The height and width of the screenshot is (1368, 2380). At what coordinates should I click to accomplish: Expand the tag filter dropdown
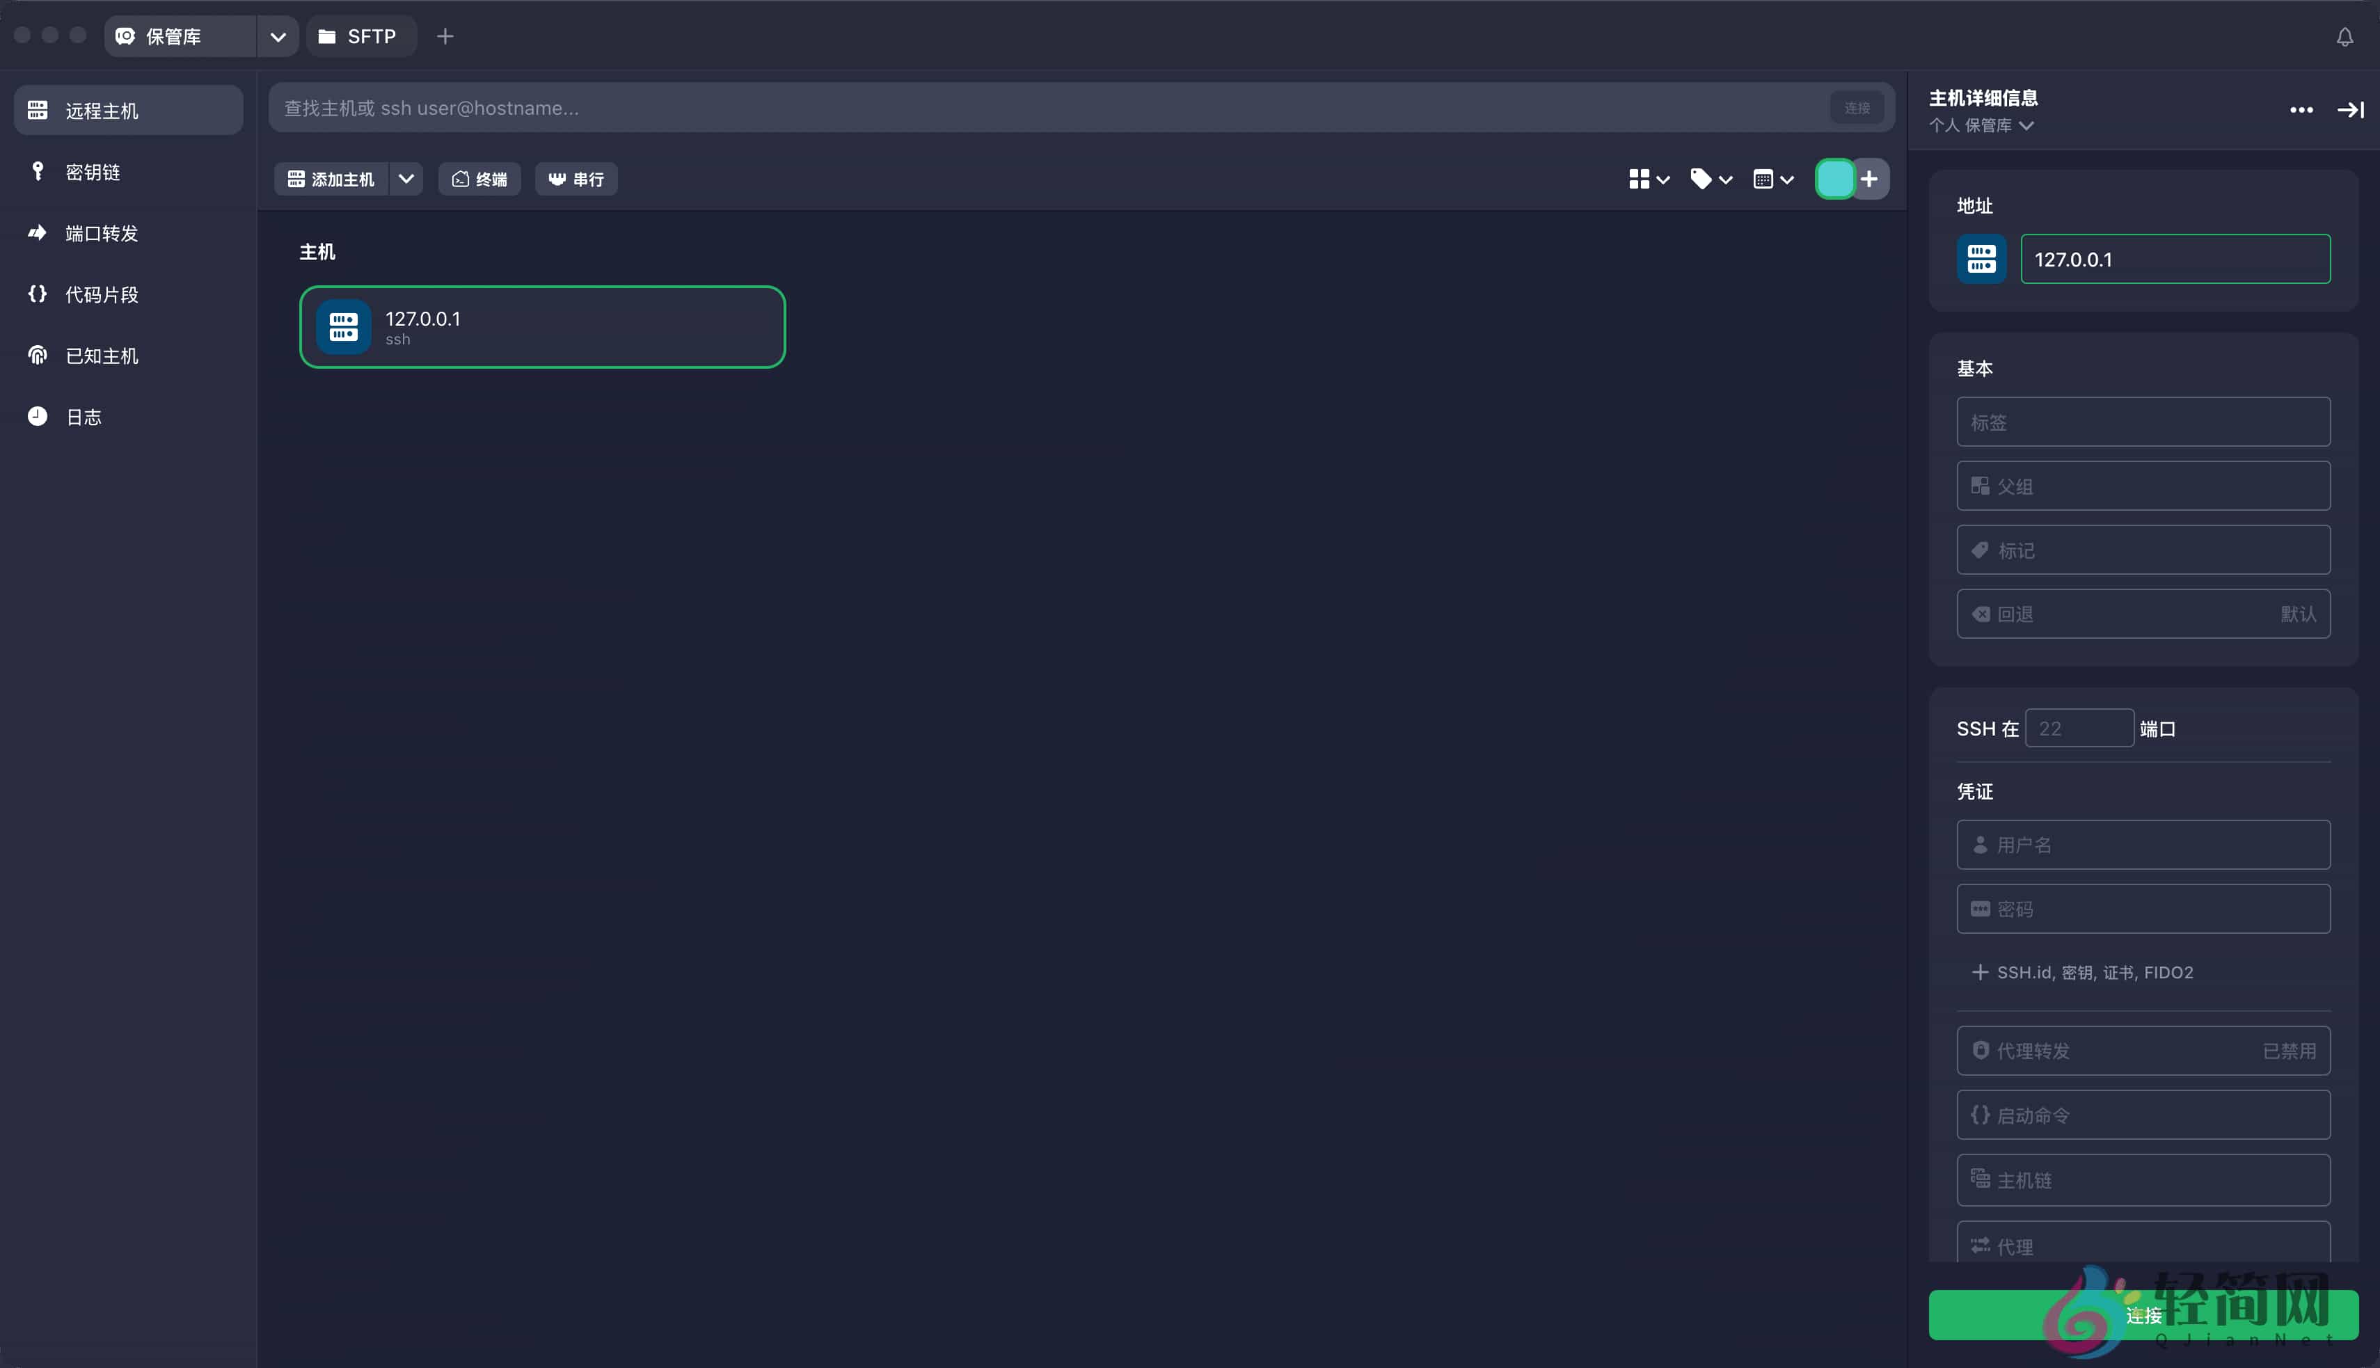click(x=1710, y=179)
